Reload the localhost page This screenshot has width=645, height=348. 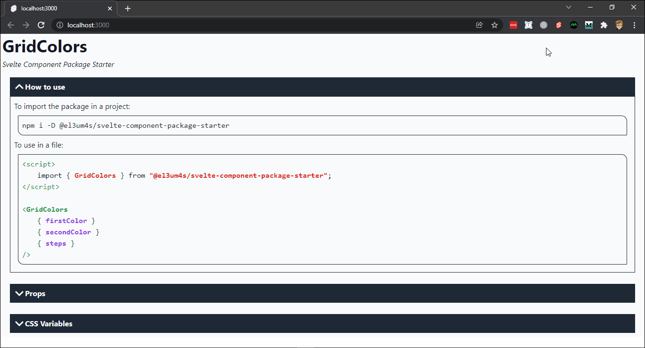41,25
